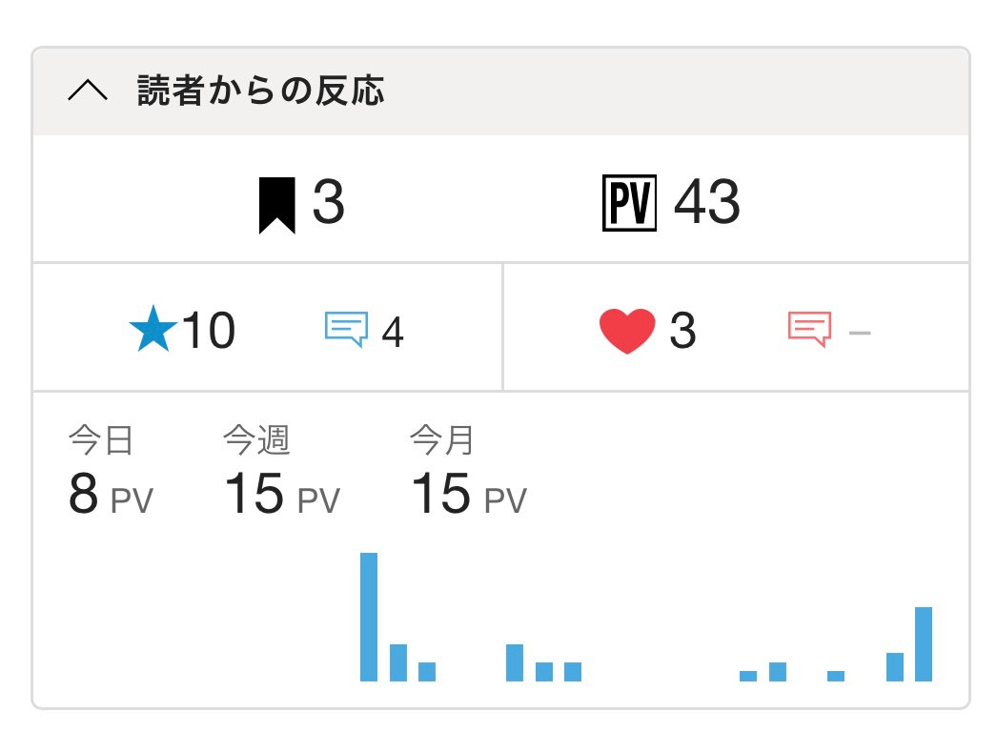
Task: Click the black bookmark icon
Action: tap(277, 205)
